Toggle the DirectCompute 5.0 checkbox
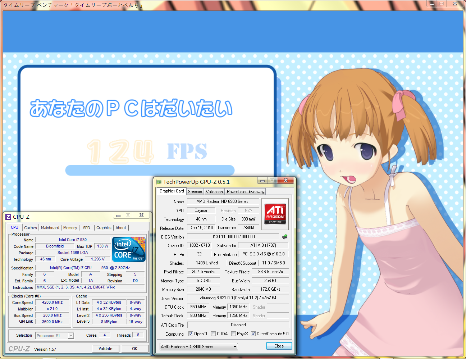The height and width of the screenshot is (359, 466). [x=253, y=334]
